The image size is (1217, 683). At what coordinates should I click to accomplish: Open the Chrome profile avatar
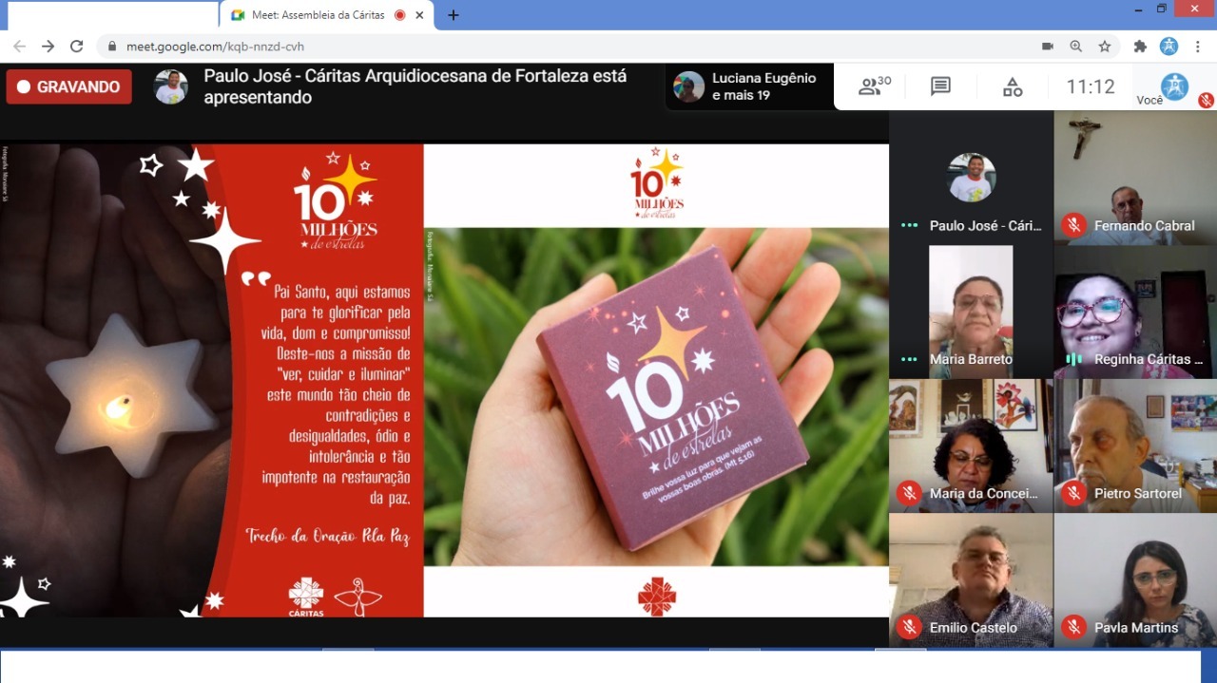(x=1169, y=47)
